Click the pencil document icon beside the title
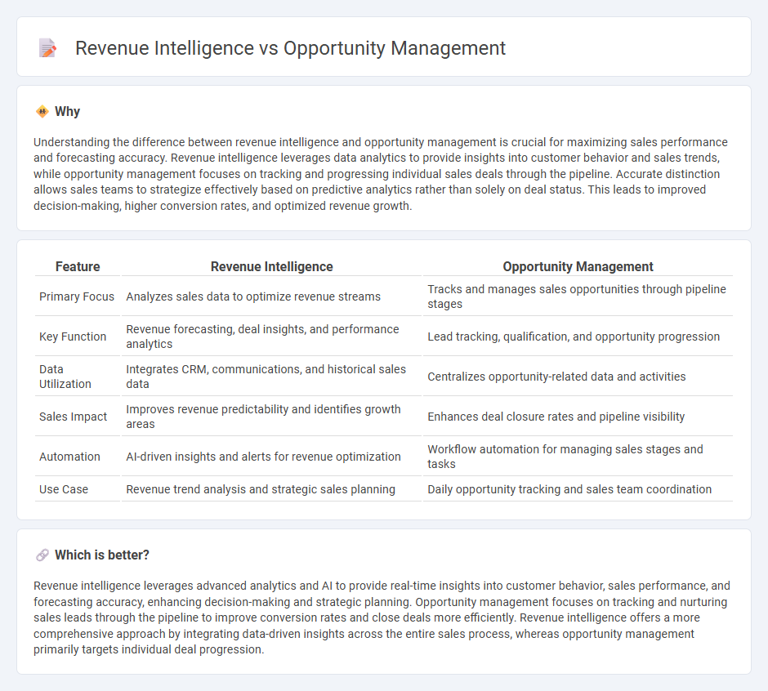The width and height of the screenshot is (768, 691). 47,48
